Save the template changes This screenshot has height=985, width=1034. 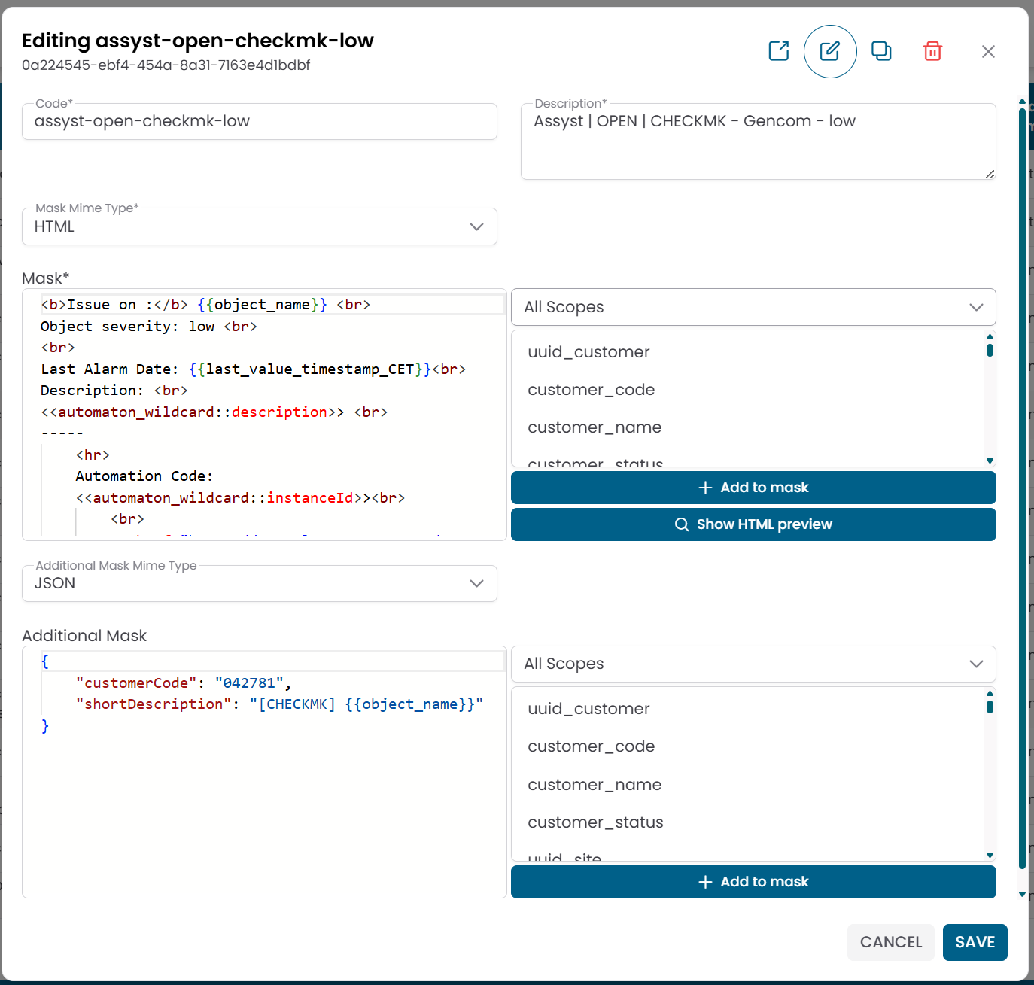(974, 942)
